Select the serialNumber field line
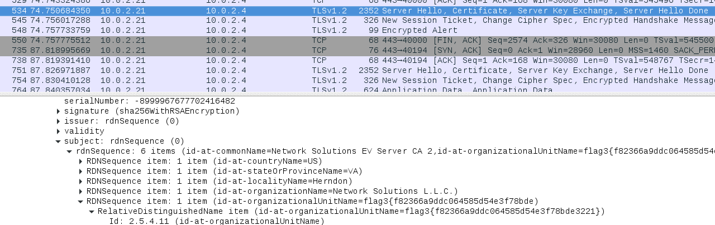The height and width of the screenshot is (225, 715). [x=150, y=101]
